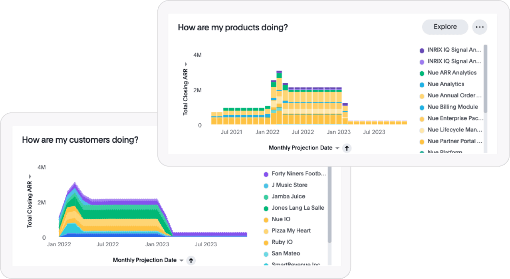Open Monthly Projection Date dropdown in products chart
Image resolution: width=510 pixels, height=279 pixels.
click(337, 148)
